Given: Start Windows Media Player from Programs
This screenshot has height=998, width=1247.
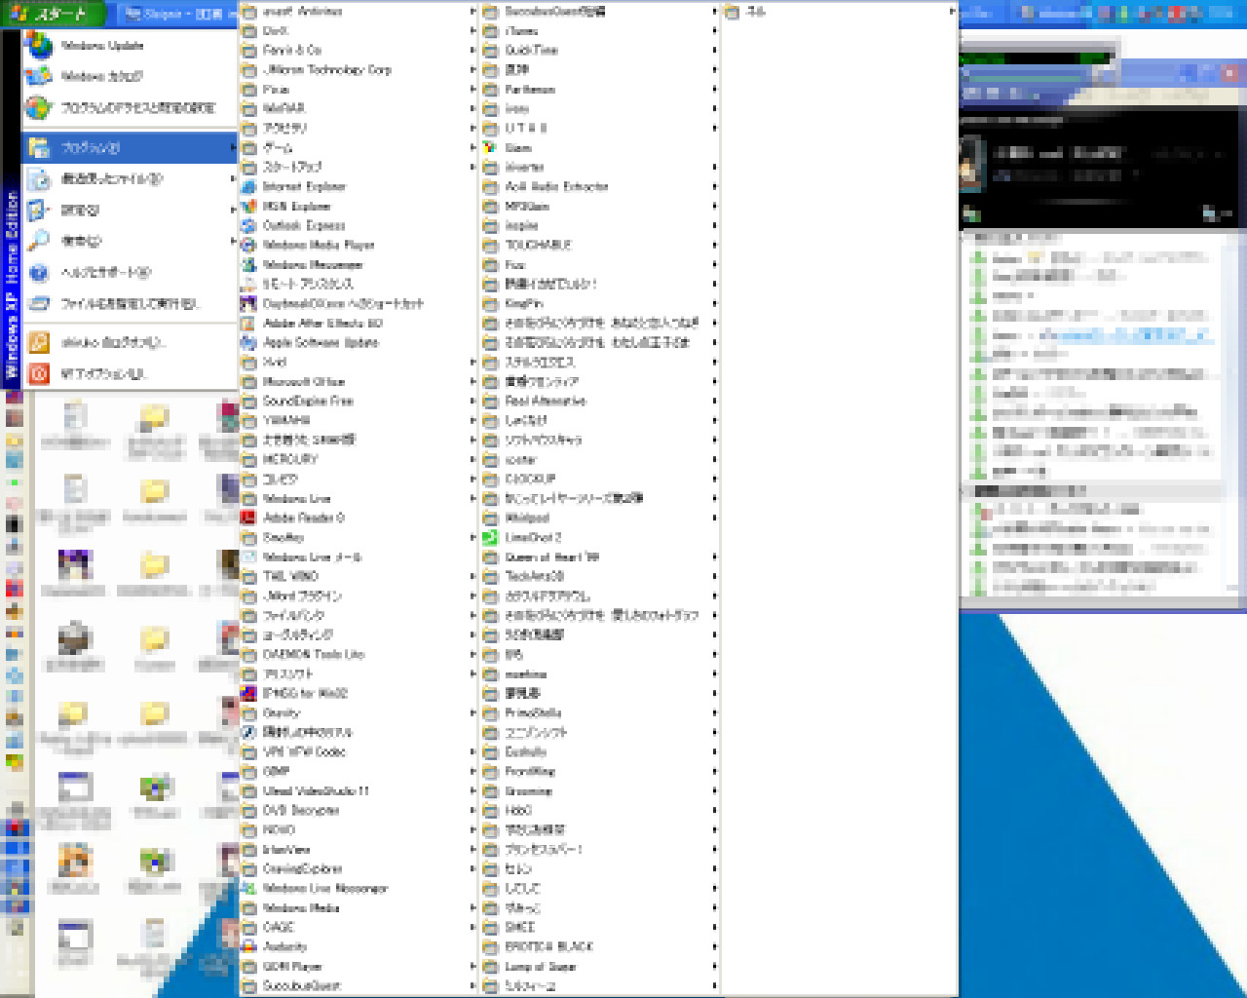Looking at the screenshot, I should coord(319,245).
